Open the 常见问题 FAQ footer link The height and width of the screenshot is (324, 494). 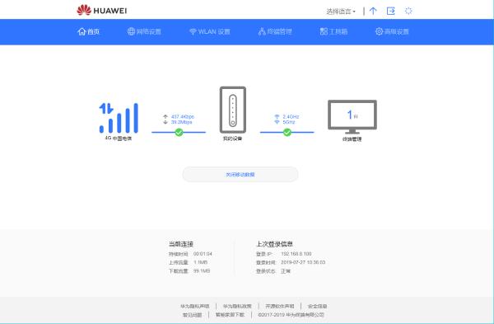(192, 315)
